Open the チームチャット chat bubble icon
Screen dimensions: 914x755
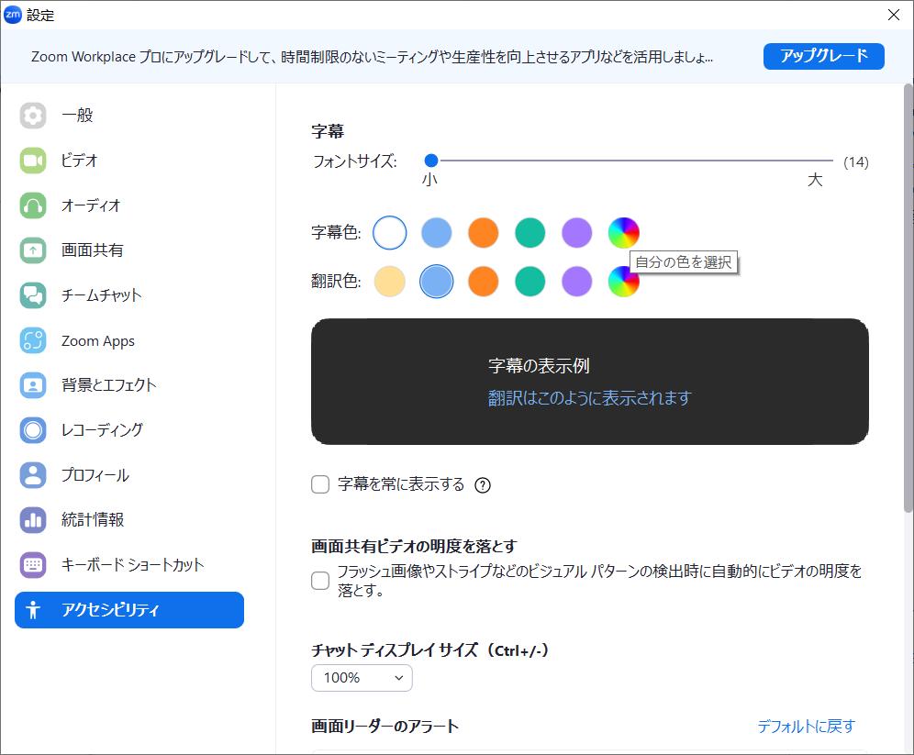pyautogui.click(x=33, y=295)
